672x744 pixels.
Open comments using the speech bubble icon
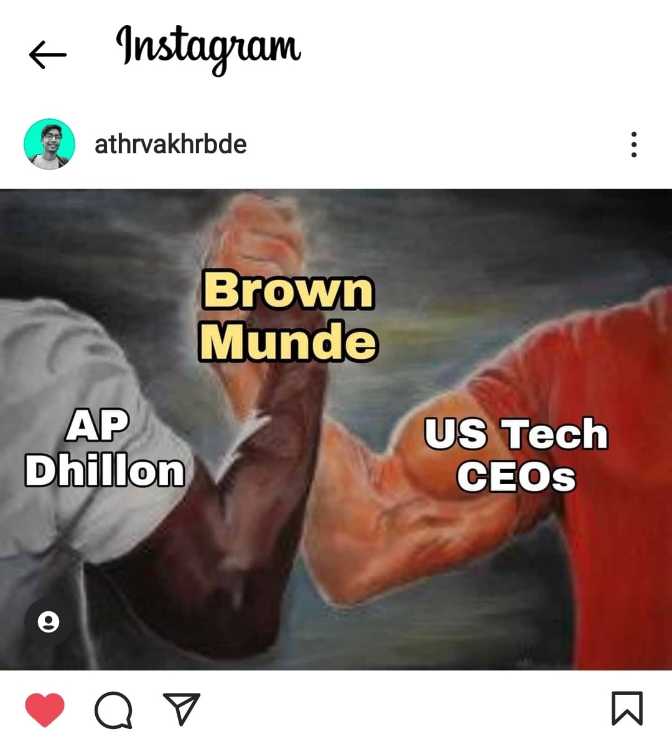coord(113,709)
